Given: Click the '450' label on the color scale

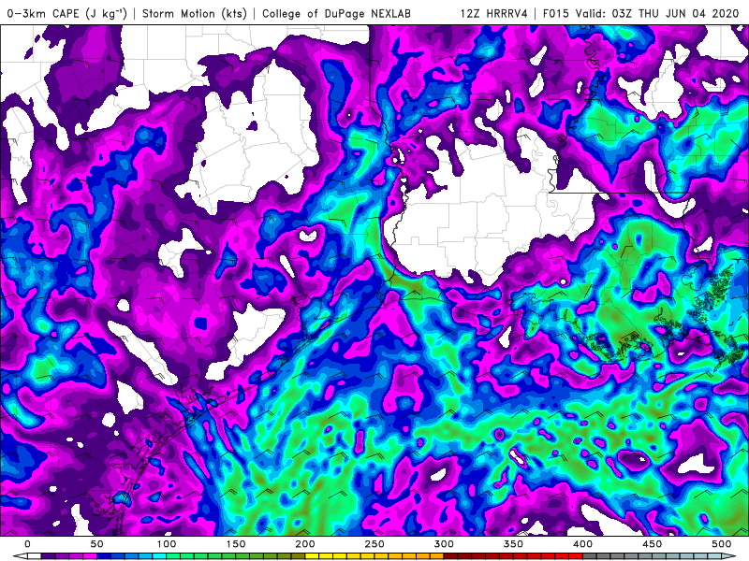Looking at the screenshot, I should coord(652,544).
